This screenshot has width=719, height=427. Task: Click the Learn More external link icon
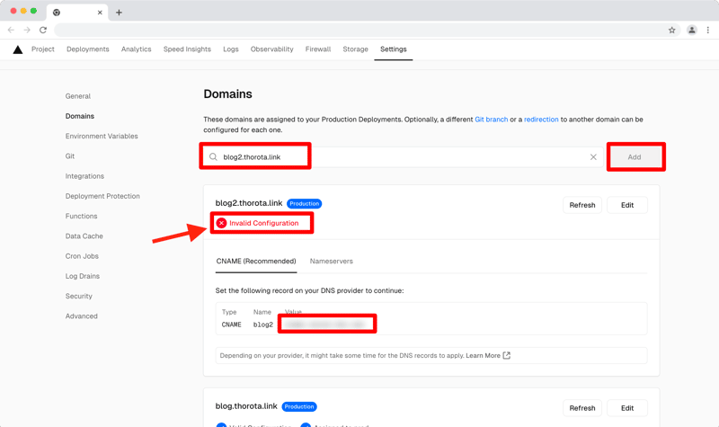(x=507, y=355)
